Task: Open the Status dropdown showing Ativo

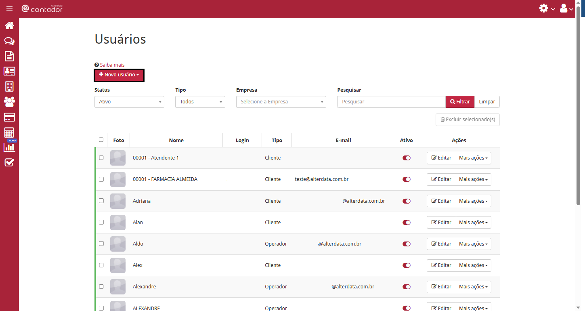Action: (x=129, y=102)
